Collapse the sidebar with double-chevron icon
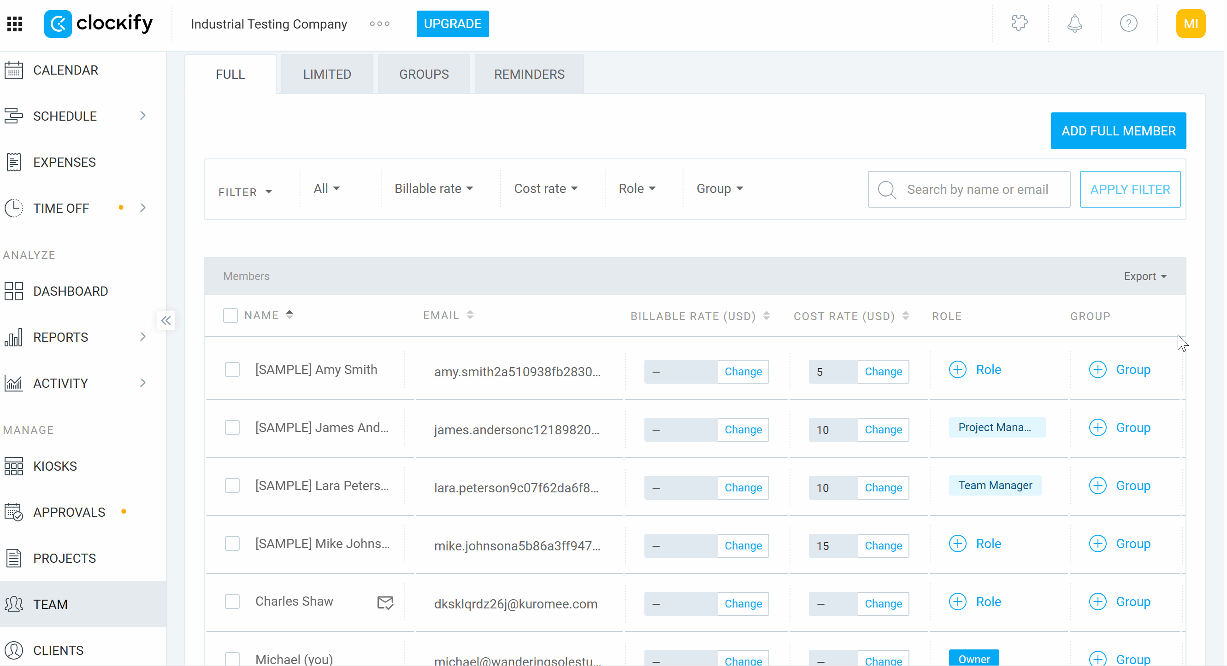This screenshot has width=1227, height=666. 166,321
